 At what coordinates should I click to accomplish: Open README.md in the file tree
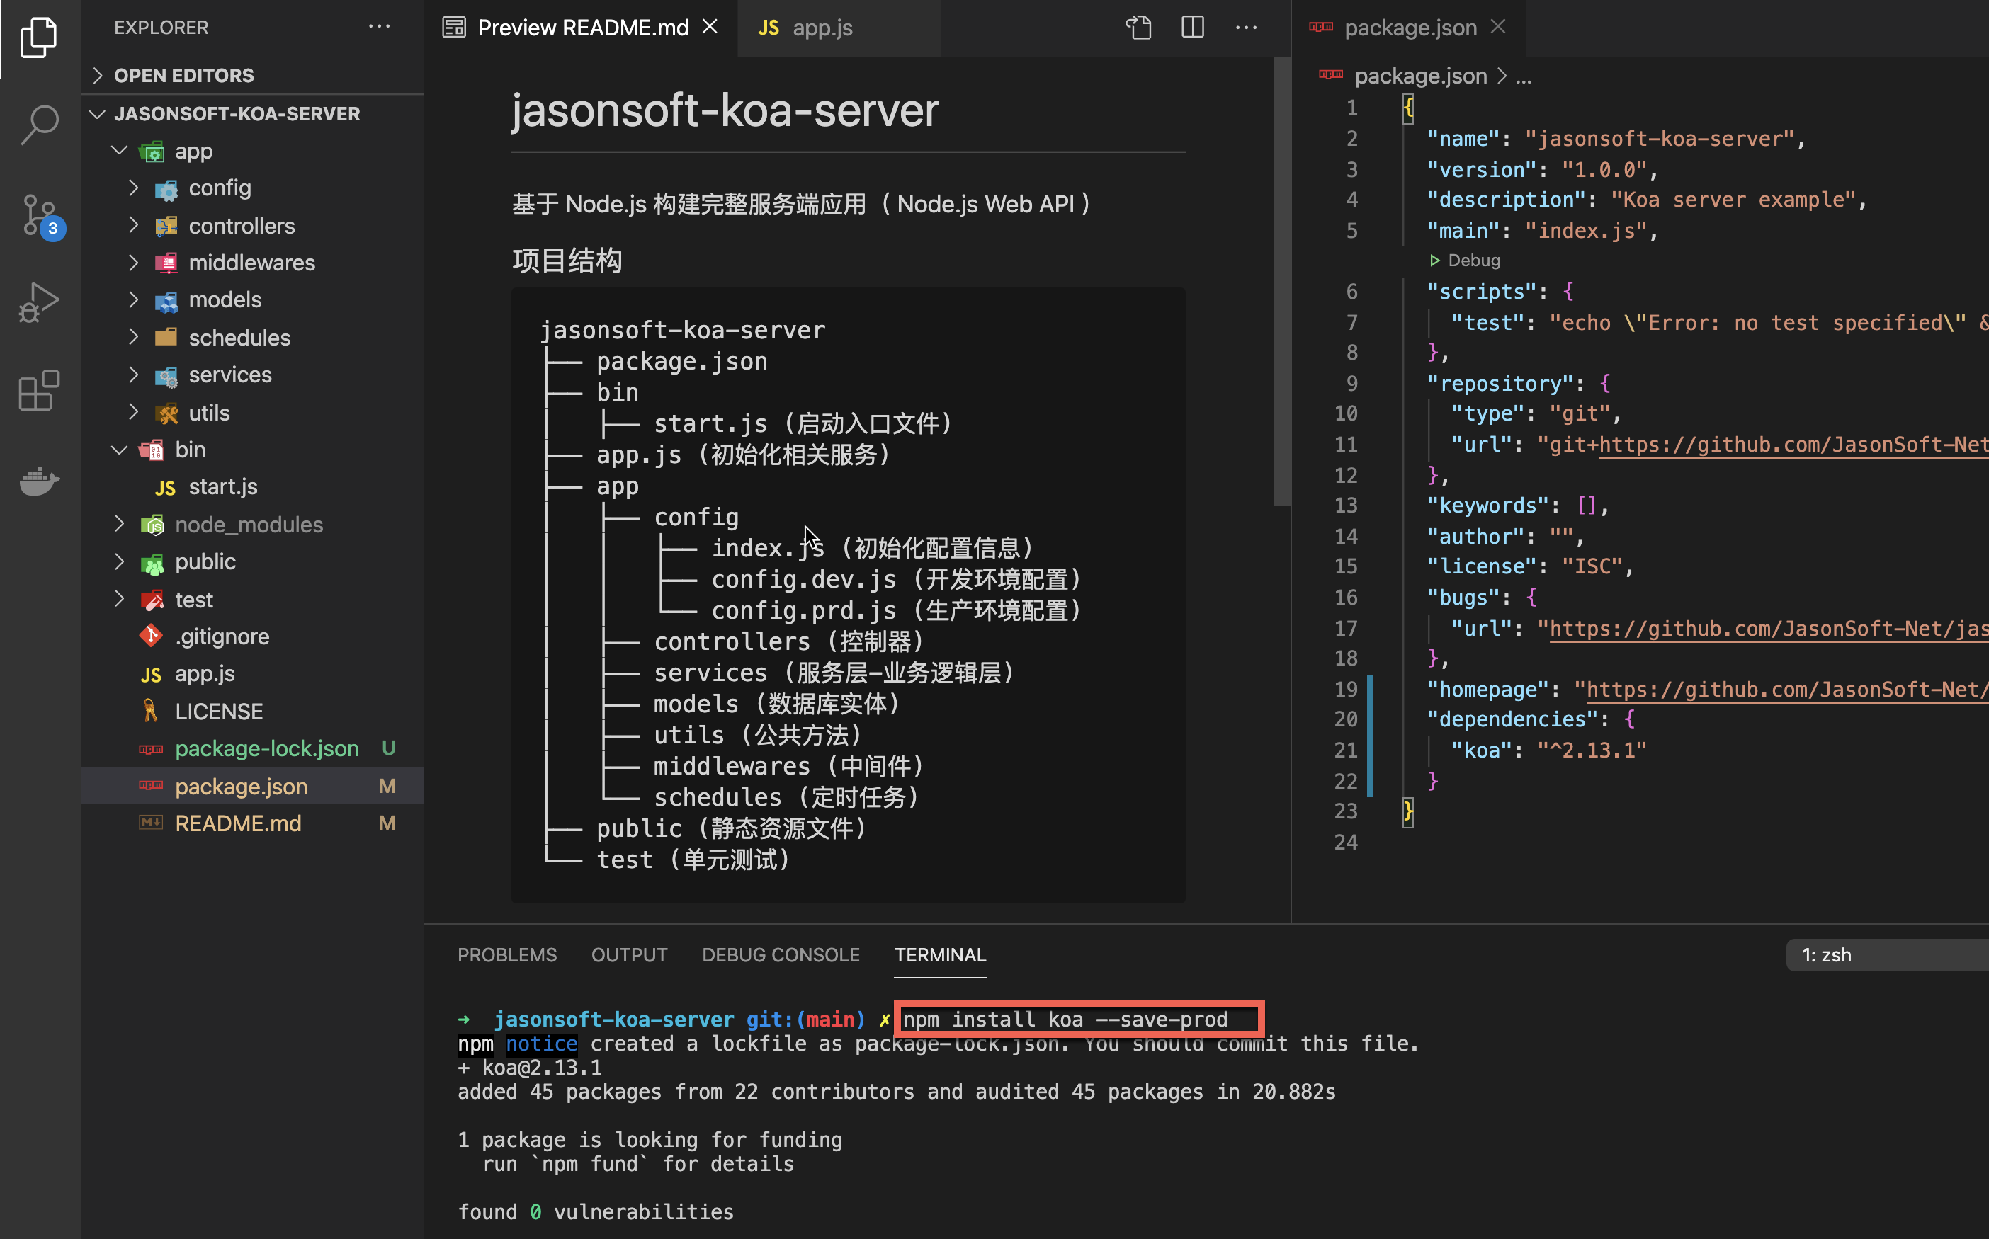(x=238, y=823)
